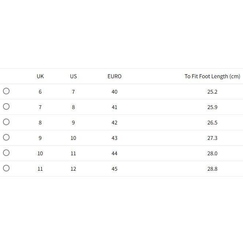Click the EURO column header
The height and width of the screenshot is (243, 243).
pos(115,76)
